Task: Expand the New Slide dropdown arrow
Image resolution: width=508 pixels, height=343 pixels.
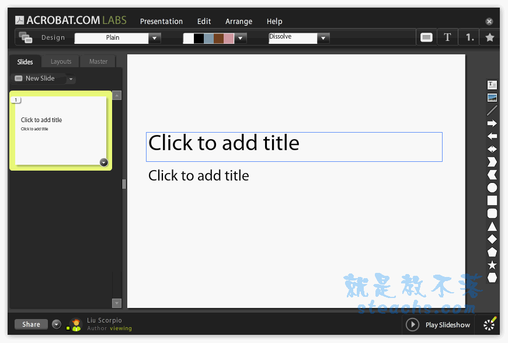Action: (71, 79)
